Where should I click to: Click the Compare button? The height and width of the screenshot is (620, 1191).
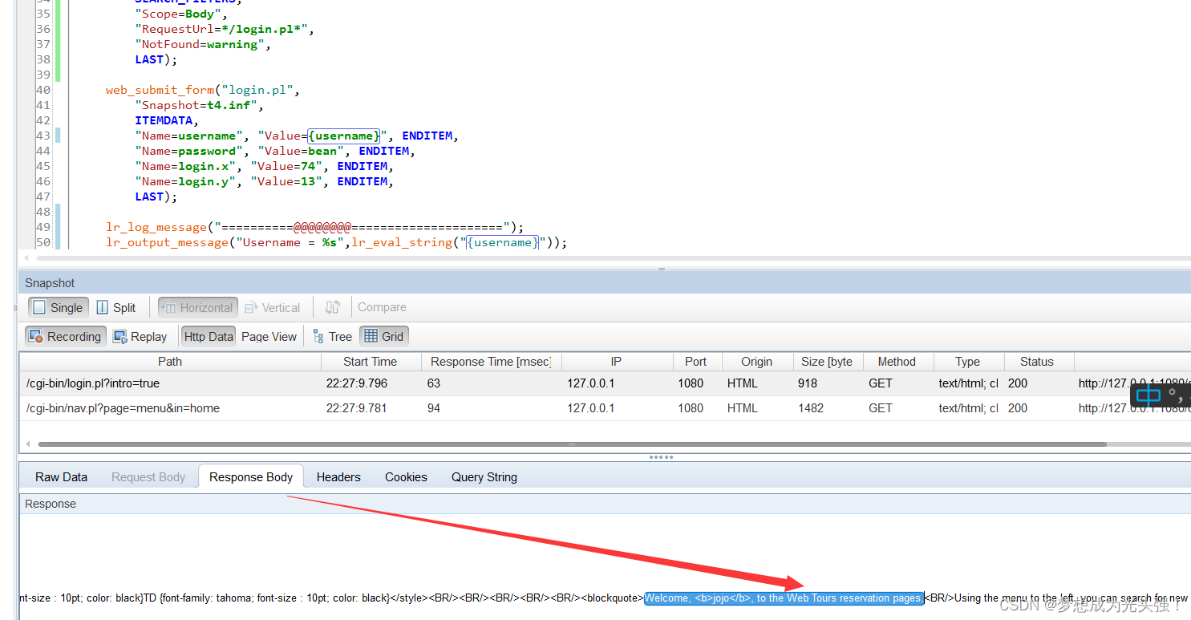[x=382, y=307]
